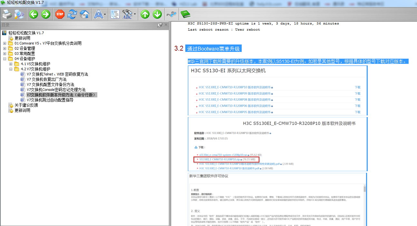Go to Home house icon

click(84, 14)
